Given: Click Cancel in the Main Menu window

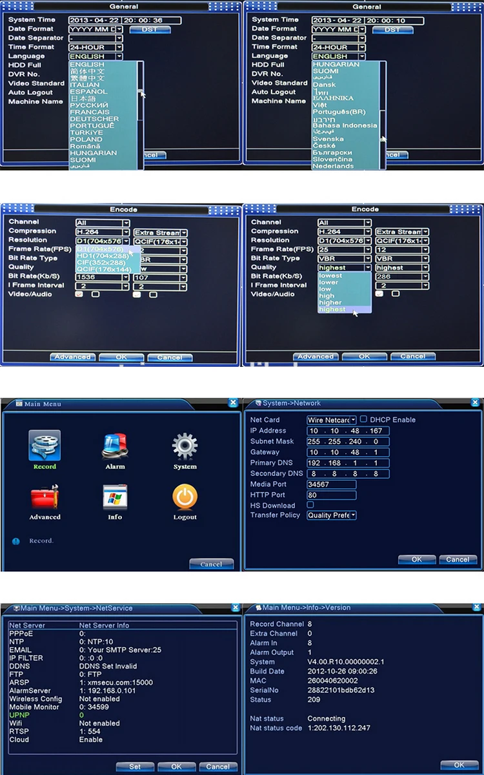Looking at the screenshot, I should (211, 564).
